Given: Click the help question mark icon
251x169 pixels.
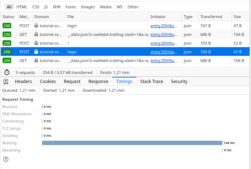Looking at the screenshot, I should 6,159.
